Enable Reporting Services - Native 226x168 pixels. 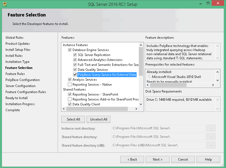[x=70, y=84]
